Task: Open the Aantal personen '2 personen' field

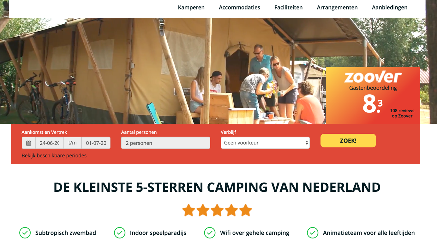Action: 165,143
